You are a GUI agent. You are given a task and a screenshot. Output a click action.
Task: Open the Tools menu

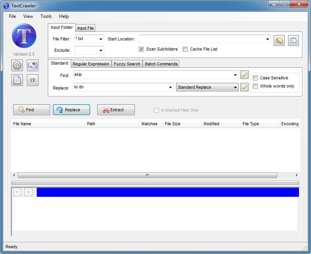(46, 16)
